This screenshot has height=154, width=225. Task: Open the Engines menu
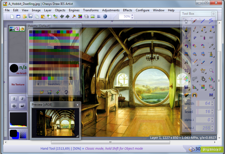[74, 10]
